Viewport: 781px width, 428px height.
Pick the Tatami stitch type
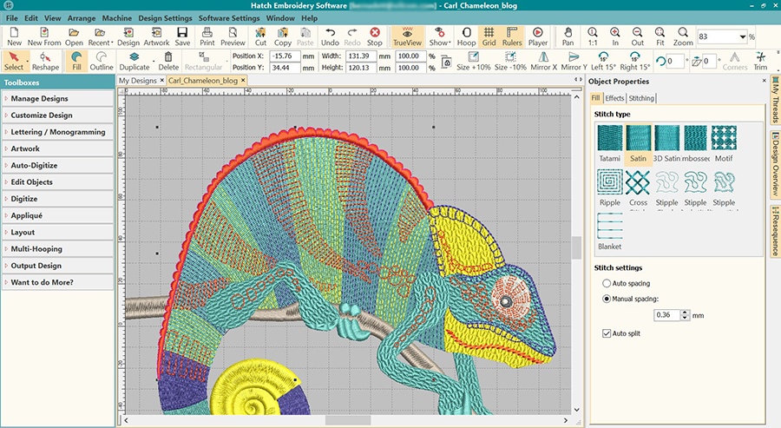609,142
